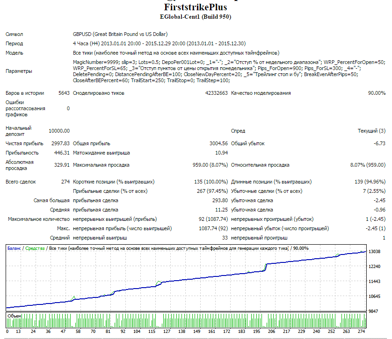Click the chart axis value 13038
Viewport: 392px width, 339px height.
coord(374,252)
